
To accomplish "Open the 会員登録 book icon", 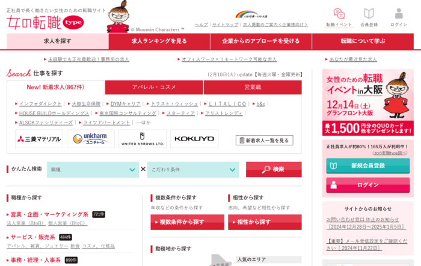I will coord(369,14).
